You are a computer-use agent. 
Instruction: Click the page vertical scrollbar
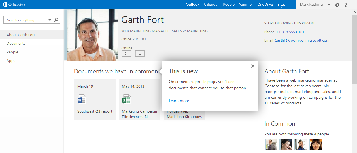(x=354, y=49)
